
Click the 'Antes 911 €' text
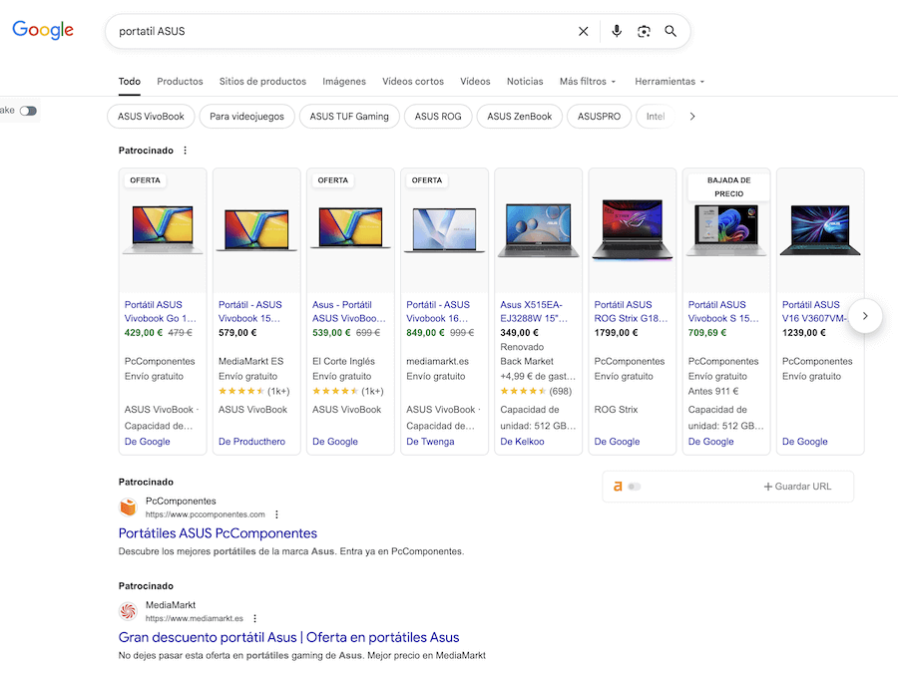pyautogui.click(x=713, y=392)
